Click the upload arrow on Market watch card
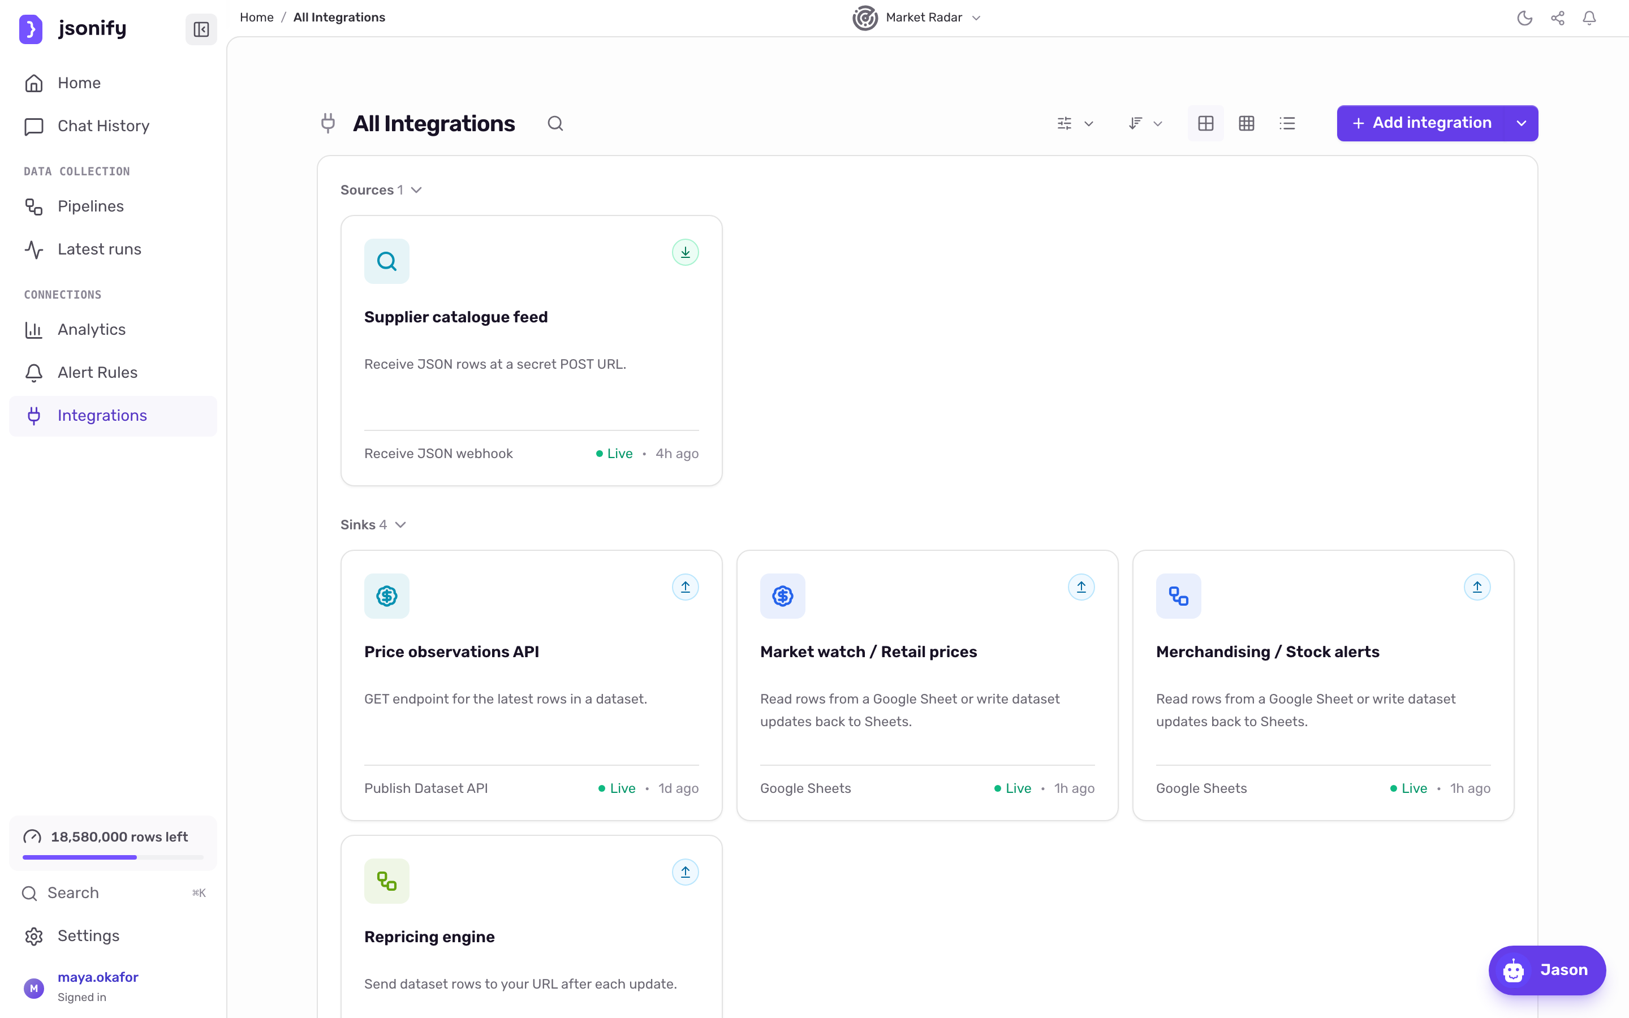The width and height of the screenshot is (1629, 1018). click(1081, 587)
